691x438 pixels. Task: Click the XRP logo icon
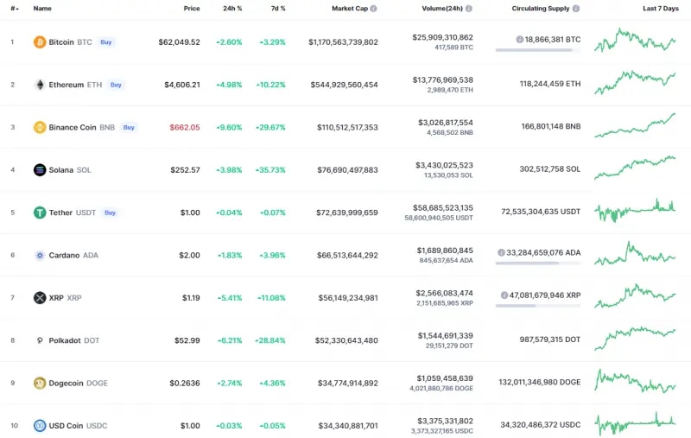[40, 297]
